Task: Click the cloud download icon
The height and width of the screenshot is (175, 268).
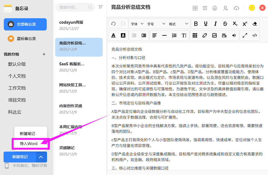Action: pyautogui.click(x=236, y=8)
